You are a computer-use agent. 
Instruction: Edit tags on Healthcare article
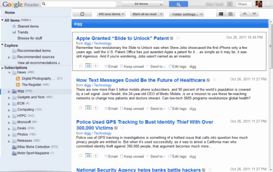[x=177, y=109]
